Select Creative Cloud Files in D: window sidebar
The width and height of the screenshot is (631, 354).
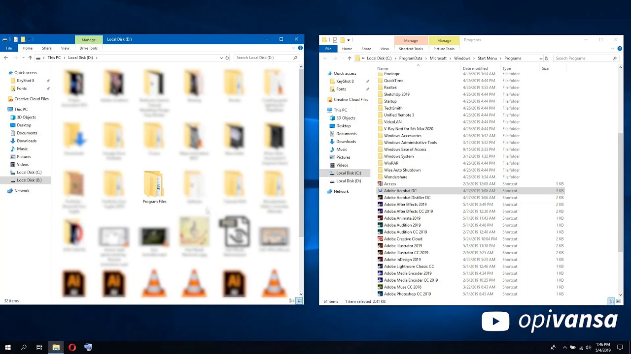click(x=28, y=99)
